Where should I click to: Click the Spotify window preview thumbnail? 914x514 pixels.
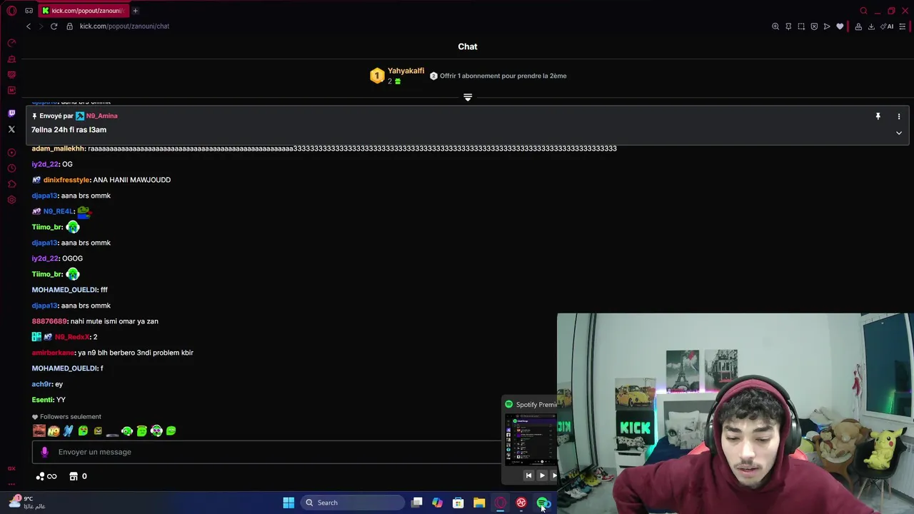point(531,440)
